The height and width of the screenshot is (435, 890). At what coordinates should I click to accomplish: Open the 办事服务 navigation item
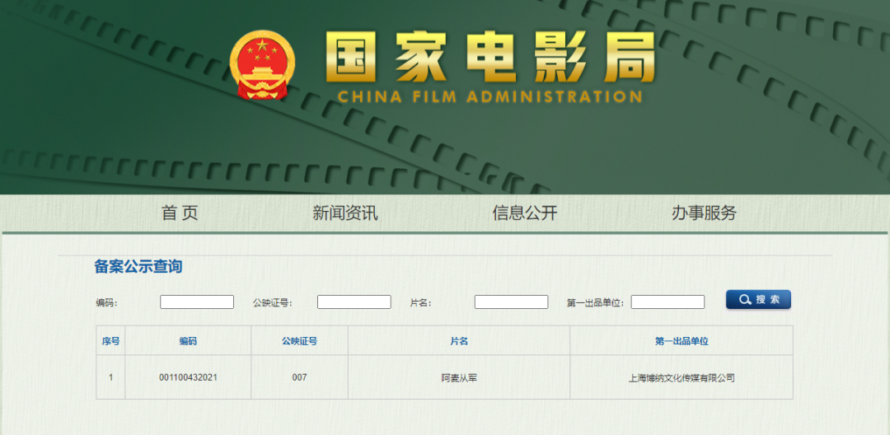tap(704, 213)
